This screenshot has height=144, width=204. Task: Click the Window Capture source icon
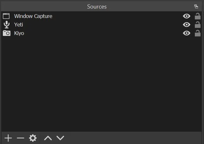(x=6, y=16)
